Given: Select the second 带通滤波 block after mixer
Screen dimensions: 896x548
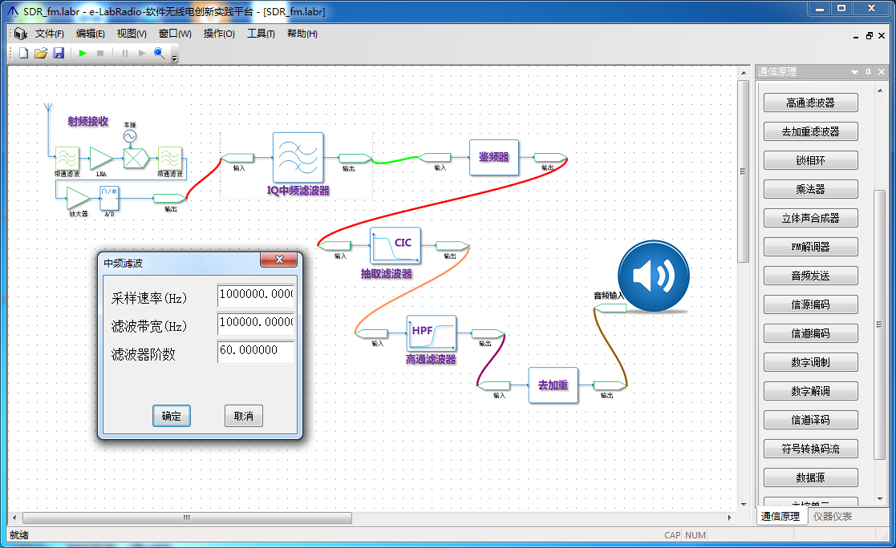Looking at the screenshot, I should point(170,158).
